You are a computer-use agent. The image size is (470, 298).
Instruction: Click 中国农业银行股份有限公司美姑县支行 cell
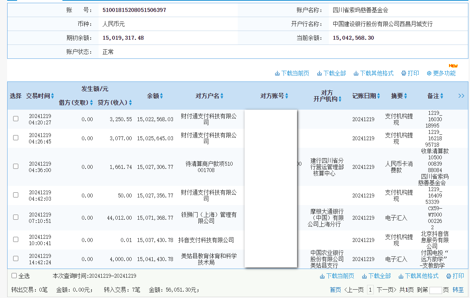(x=327, y=259)
